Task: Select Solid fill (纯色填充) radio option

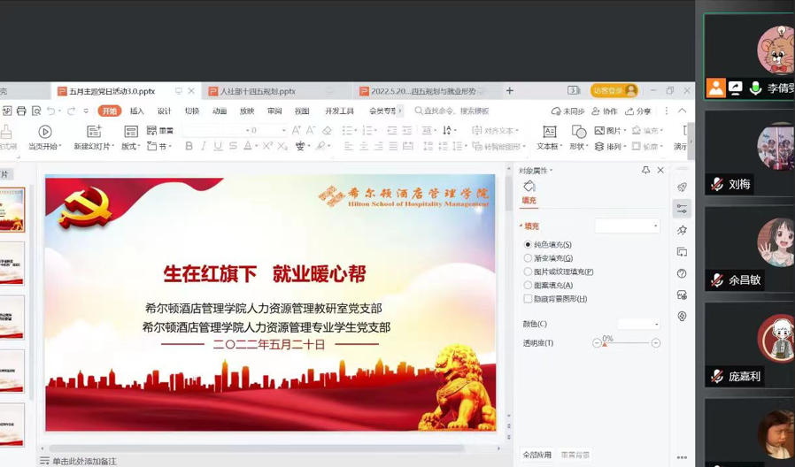Action: pyautogui.click(x=528, y=245)
